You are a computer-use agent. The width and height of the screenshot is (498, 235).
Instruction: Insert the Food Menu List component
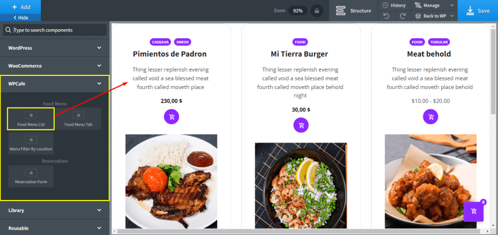coord(31,119)
